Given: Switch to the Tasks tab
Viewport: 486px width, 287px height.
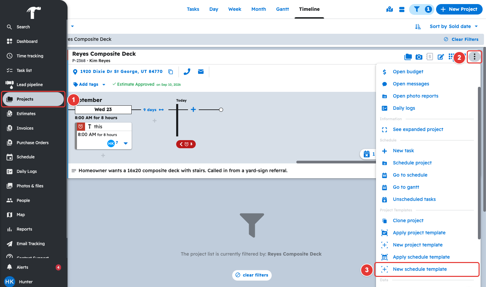Looking at the screenshot, I should click(193, 9).
